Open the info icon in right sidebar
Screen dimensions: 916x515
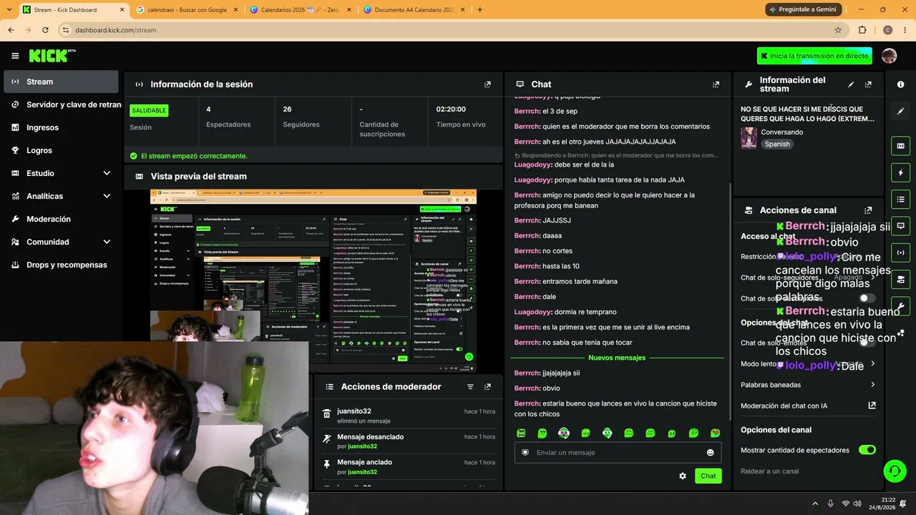(900, 84)
